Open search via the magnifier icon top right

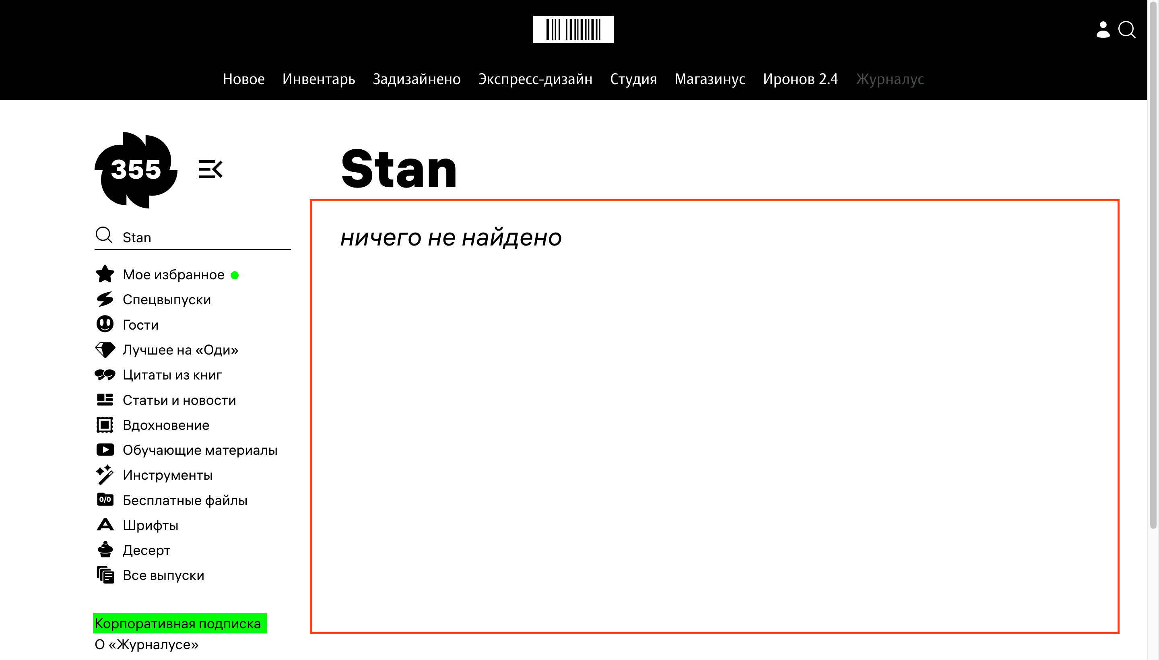click(x=1127, y=30)
